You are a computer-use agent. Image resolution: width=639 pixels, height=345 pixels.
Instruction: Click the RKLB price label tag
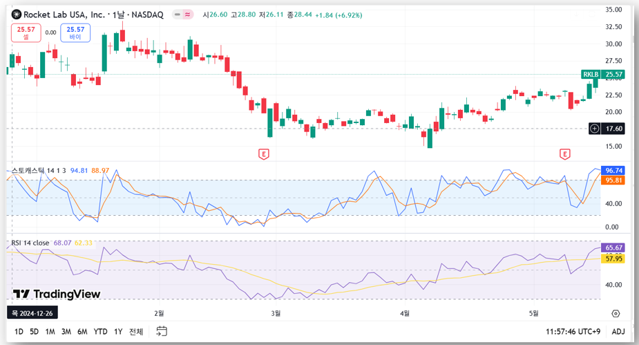pyautogui.click(x=591, y=74)
